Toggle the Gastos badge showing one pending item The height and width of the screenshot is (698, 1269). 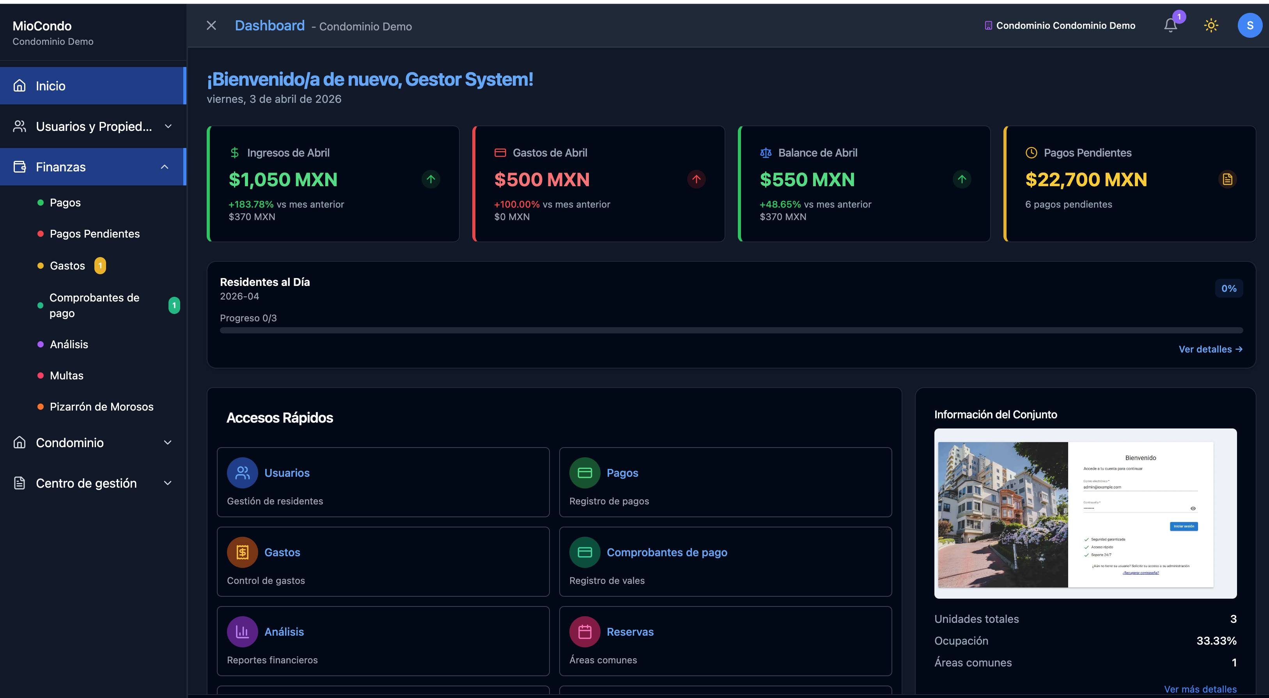(100, 266)
